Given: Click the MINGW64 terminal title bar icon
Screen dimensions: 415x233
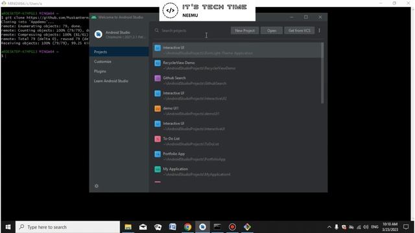Looking at the screenshot, I should 4,3.
